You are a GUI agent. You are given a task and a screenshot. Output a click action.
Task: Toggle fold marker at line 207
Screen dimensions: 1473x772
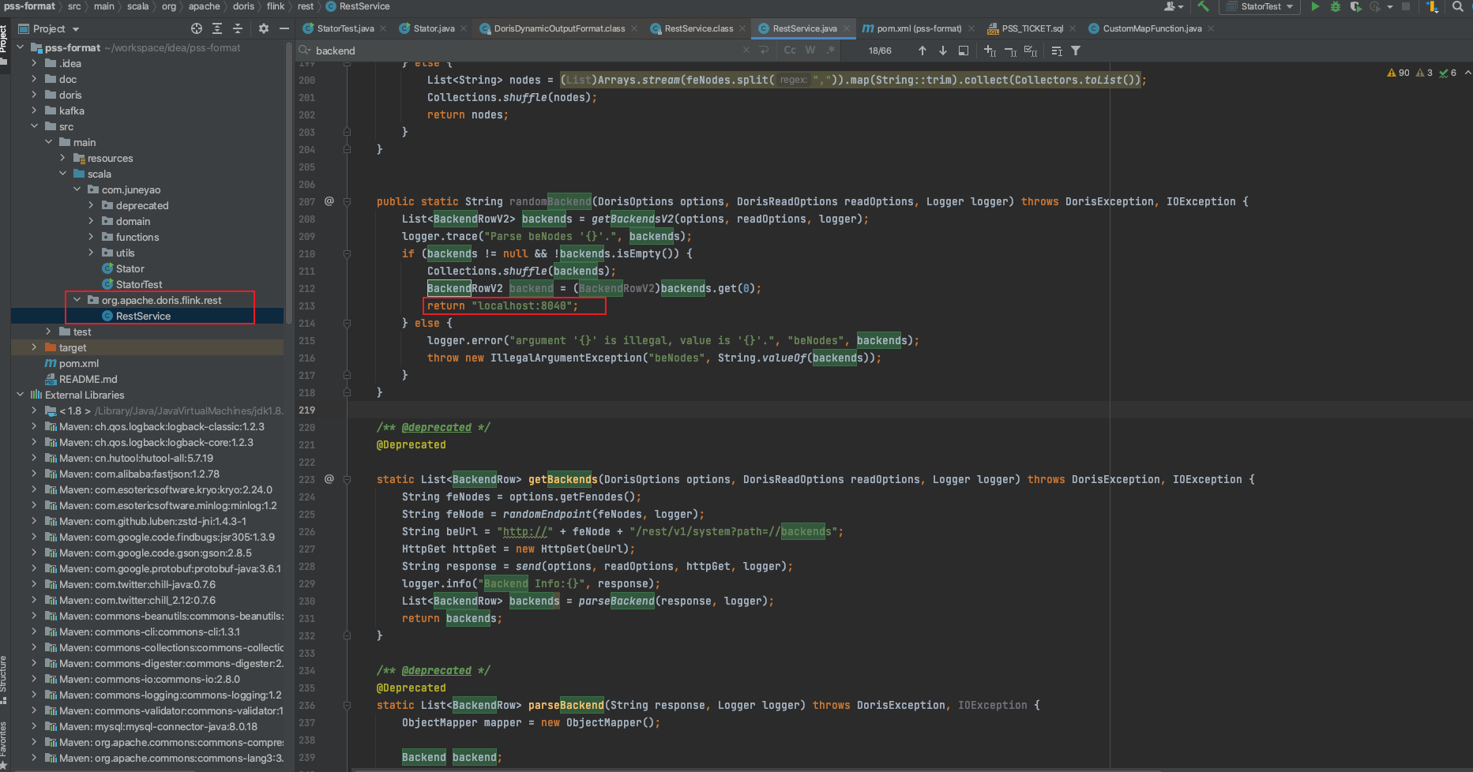point(347,201)
